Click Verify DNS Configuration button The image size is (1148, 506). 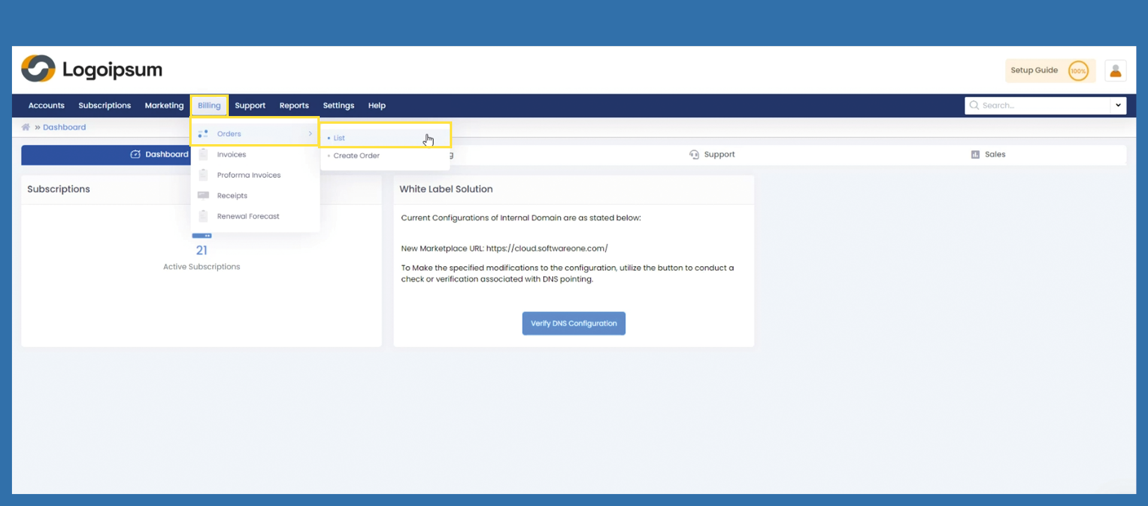point(573,324)
